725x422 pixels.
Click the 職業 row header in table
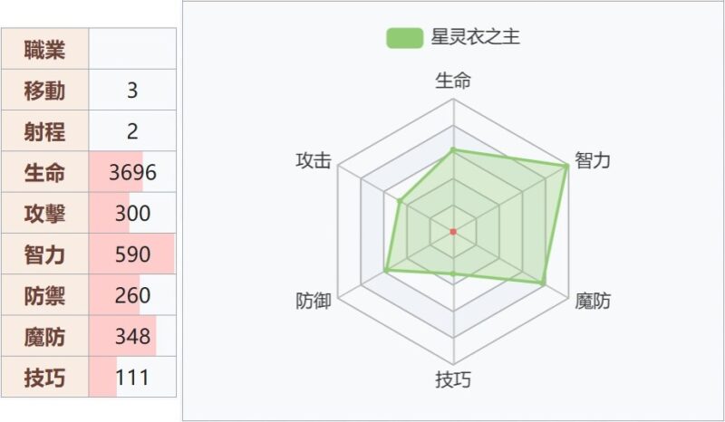click(45, 49)
